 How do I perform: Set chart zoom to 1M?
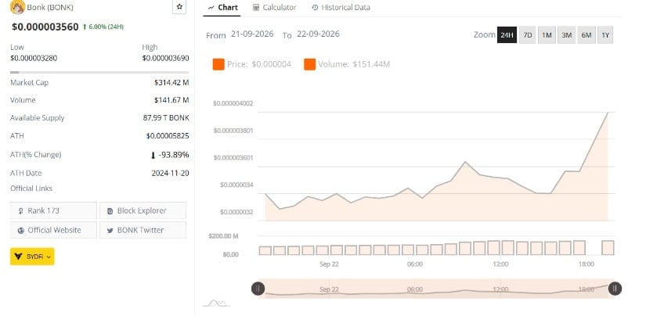547,35
